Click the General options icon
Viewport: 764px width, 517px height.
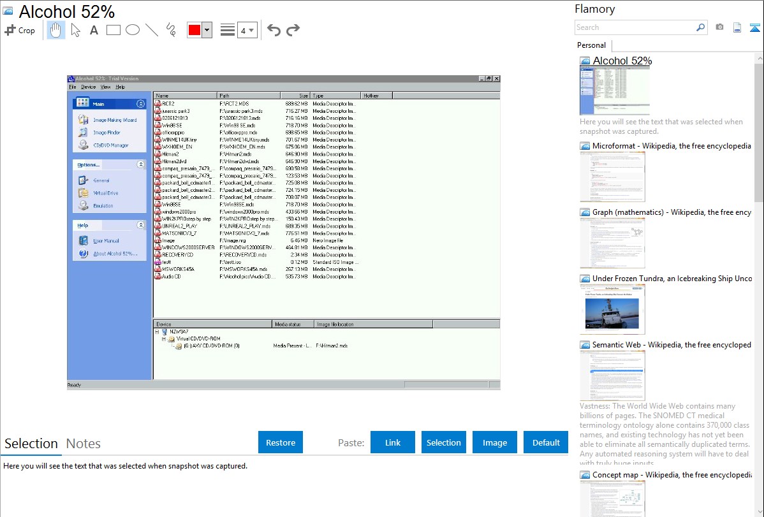pos(84,180)
